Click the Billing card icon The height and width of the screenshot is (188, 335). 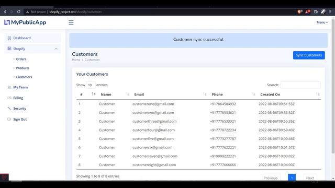click(x=9, y=98)
